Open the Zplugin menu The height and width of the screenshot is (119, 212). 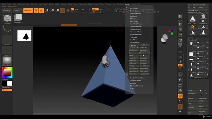127,4
